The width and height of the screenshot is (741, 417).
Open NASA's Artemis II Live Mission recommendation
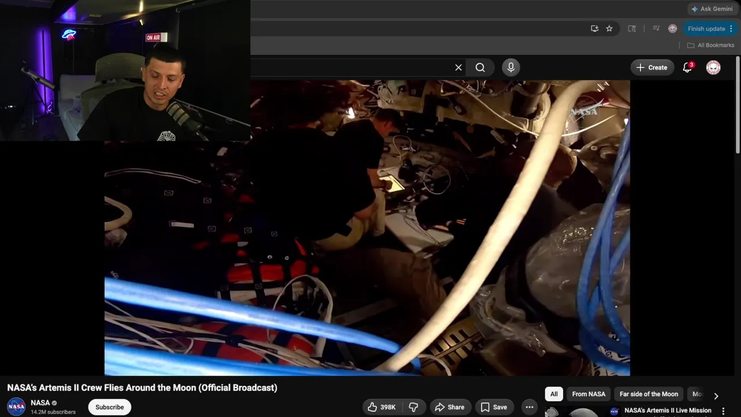667,410
